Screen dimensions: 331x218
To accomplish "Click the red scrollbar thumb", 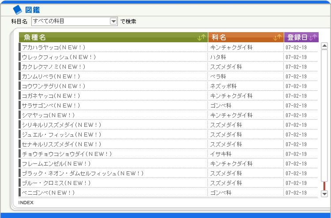I will tap(324, 185).
